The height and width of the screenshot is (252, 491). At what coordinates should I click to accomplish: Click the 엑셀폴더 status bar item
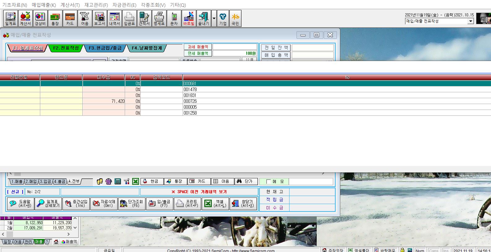point(358,250)
